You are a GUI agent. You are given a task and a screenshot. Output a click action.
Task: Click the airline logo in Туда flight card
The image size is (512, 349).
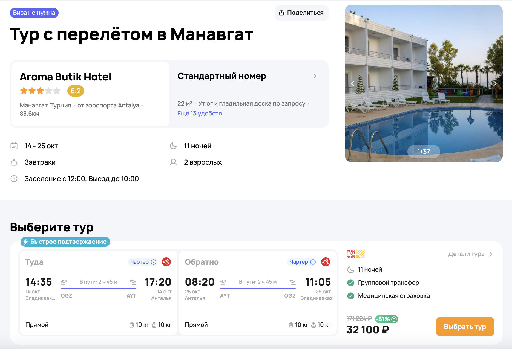pos(166,262)
